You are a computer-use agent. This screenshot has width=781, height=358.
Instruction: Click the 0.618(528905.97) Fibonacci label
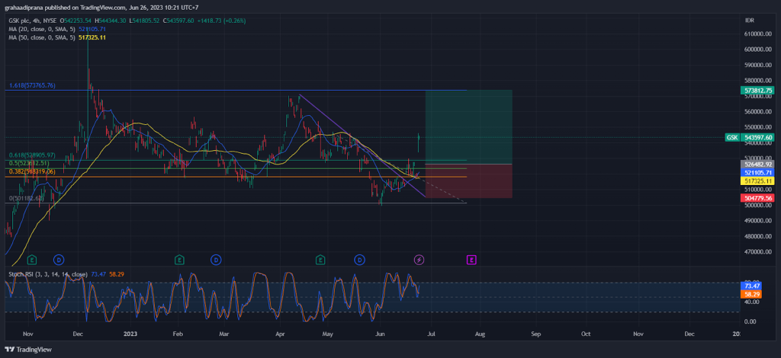point(32,155)
